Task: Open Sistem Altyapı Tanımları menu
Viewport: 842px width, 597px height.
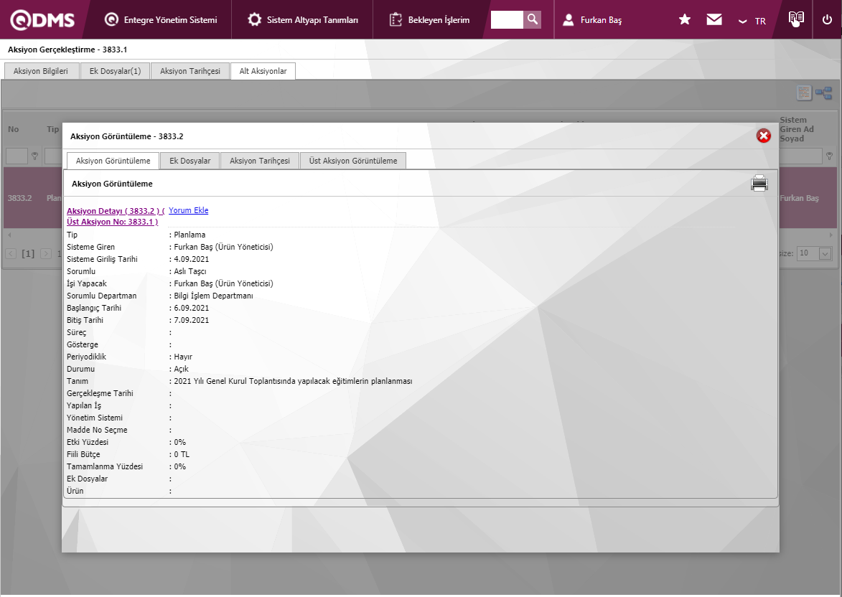Action: click(x=303, y=20)
